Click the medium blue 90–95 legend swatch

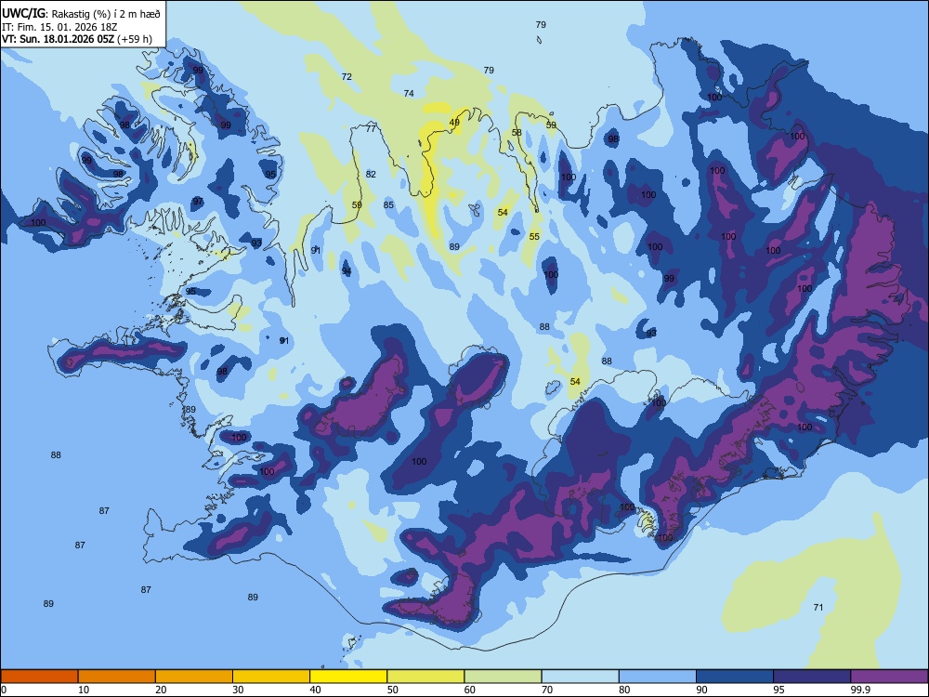735,677
